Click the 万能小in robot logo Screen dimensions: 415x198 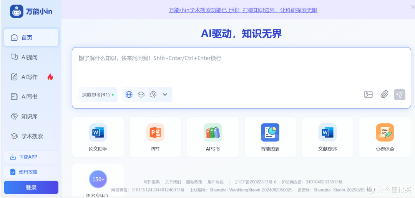[17, 11]
